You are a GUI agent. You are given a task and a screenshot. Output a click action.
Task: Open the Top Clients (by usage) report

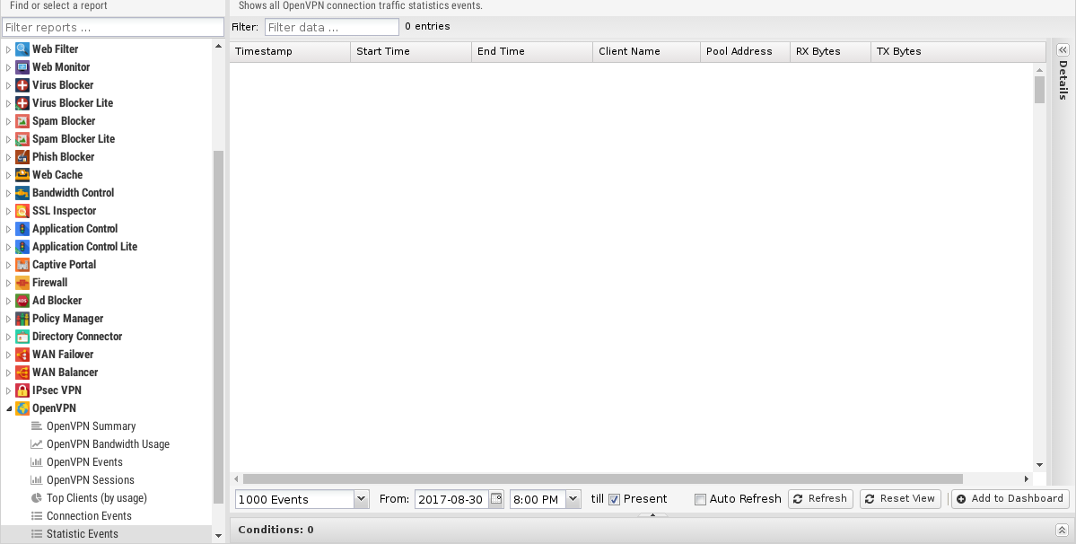pos(96,498)
